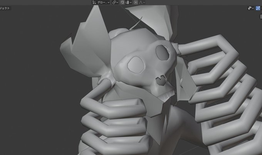Viewport: 262px width, 155px height.
Task: Open the グロー transform orientation dropdown
Action: point(101,2)
